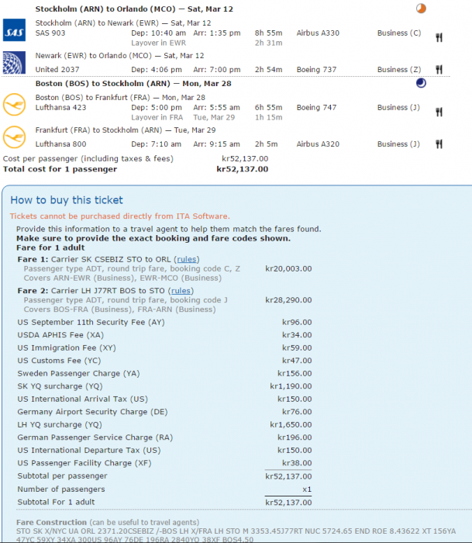Click the meal icon for Lufthansa 800
The height and width of the screenshot is (543, 472).
pos(439,144)
